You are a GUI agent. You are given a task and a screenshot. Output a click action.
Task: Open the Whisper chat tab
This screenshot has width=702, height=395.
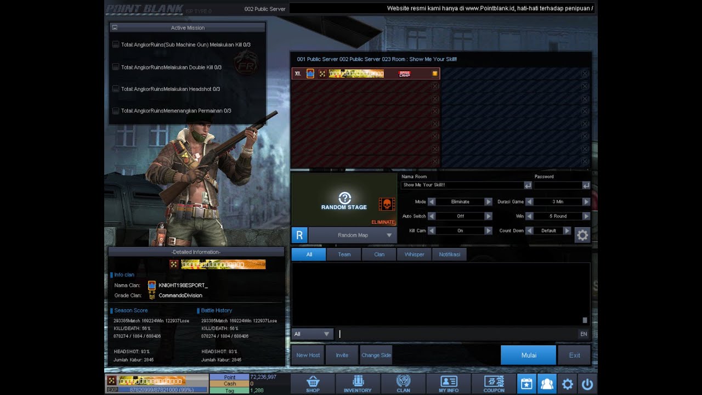pos(414,255)
